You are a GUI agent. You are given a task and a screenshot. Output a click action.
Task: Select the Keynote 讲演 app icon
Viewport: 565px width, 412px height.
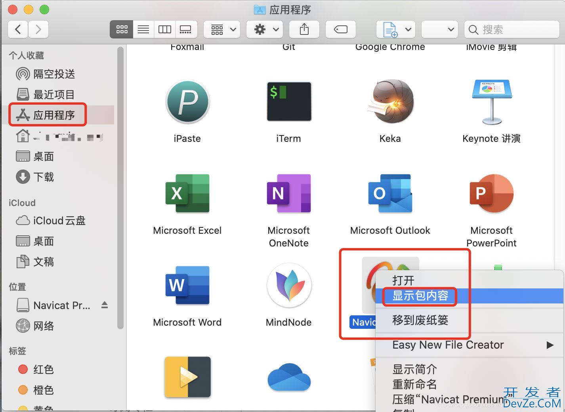pos(492,102)
